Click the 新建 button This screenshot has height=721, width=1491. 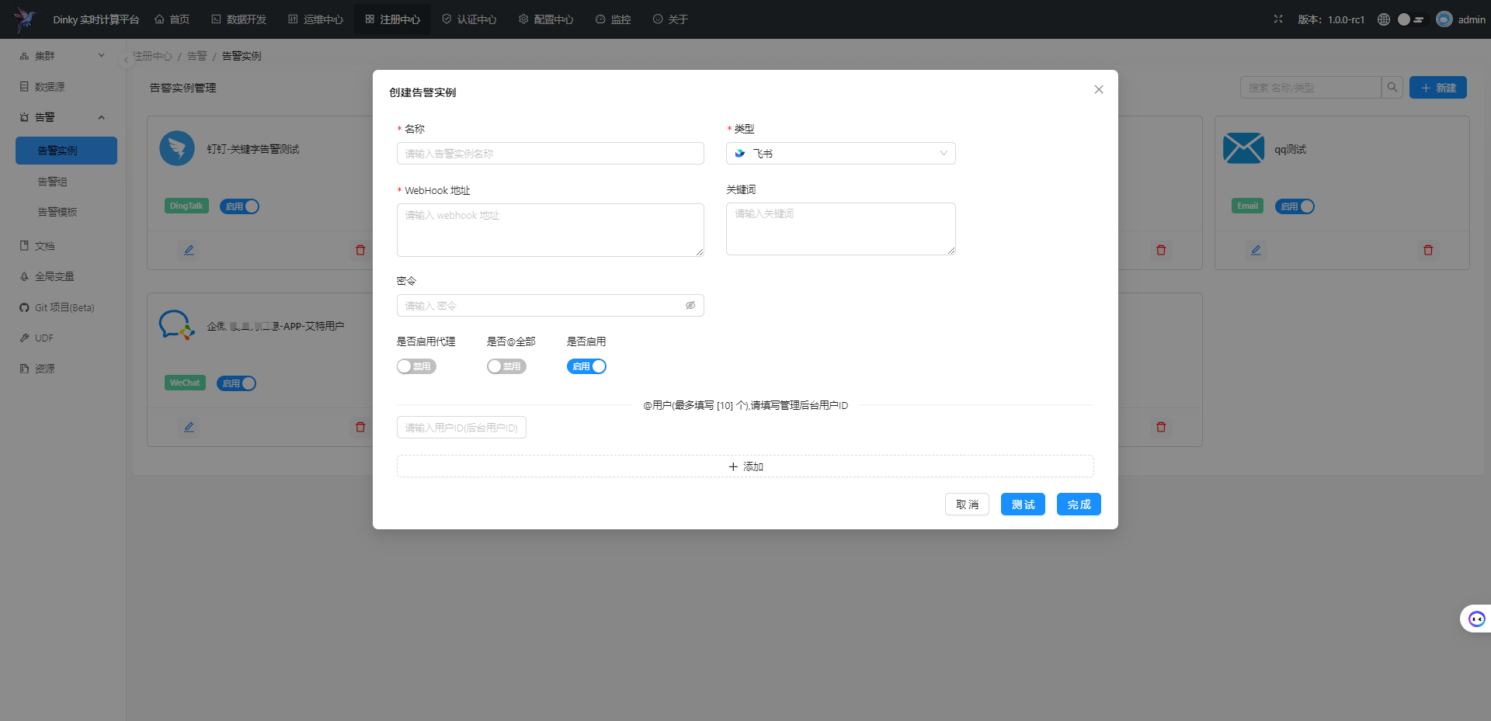click(x=1438, y=88)
